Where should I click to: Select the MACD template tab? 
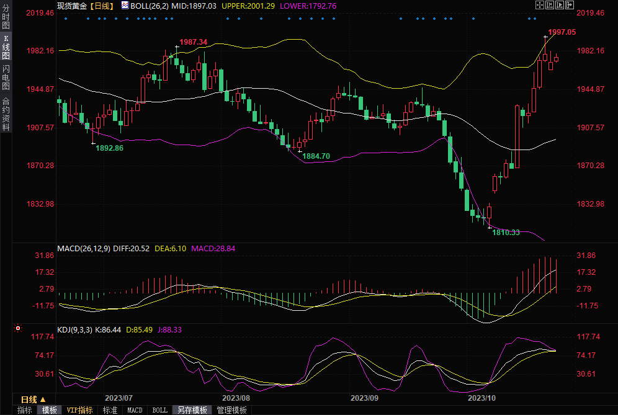(x=135, y=410)
